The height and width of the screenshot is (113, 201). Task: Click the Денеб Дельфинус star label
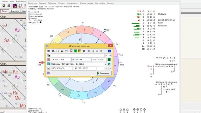tap(166, 20)
